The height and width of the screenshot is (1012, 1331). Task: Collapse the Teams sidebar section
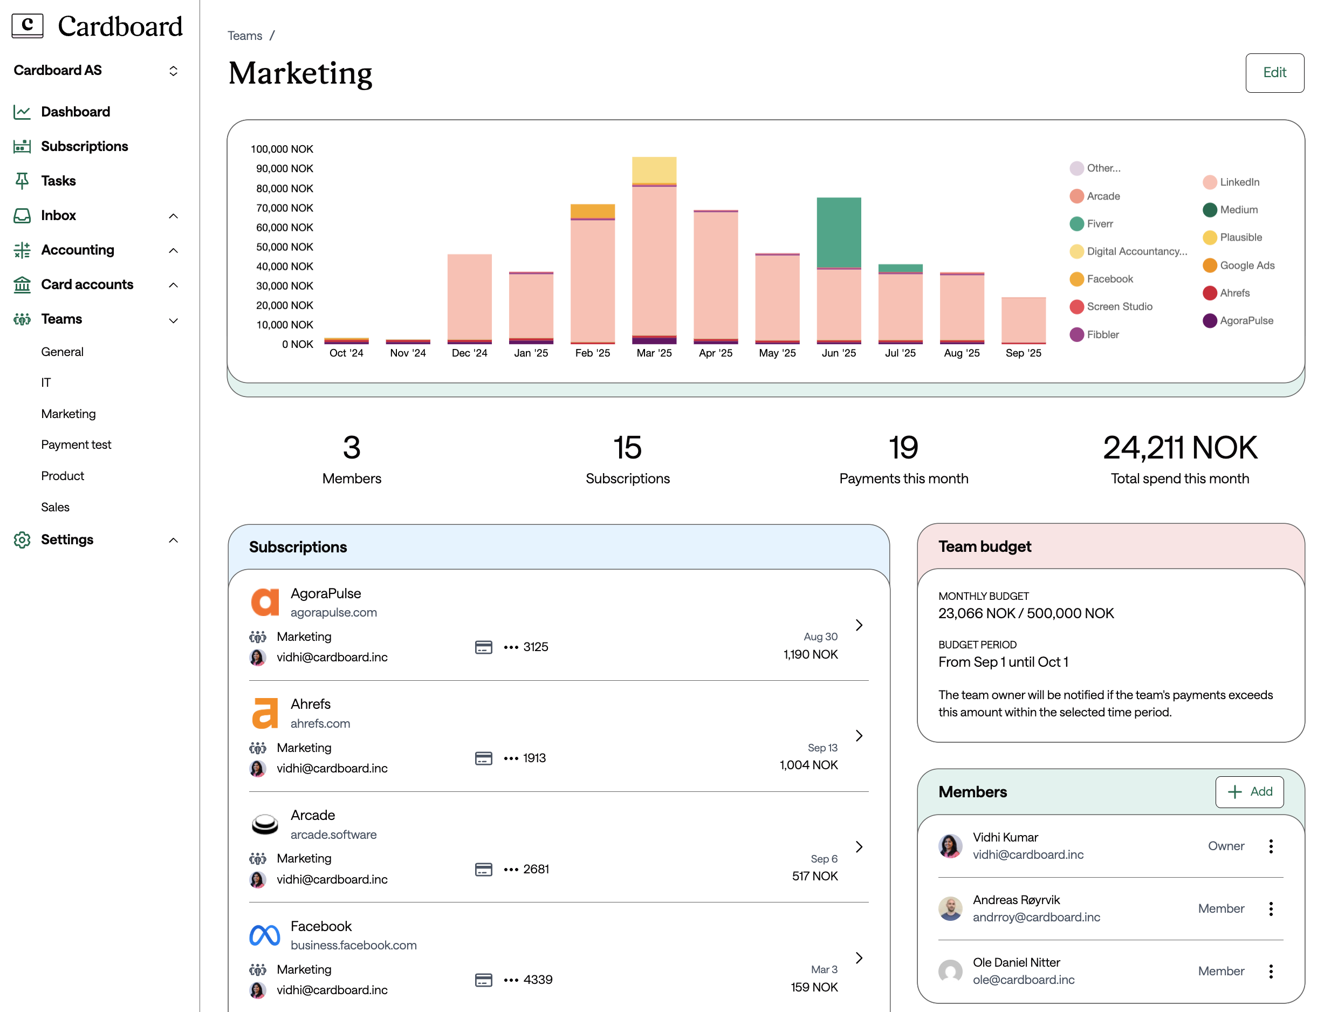(173, 320)
